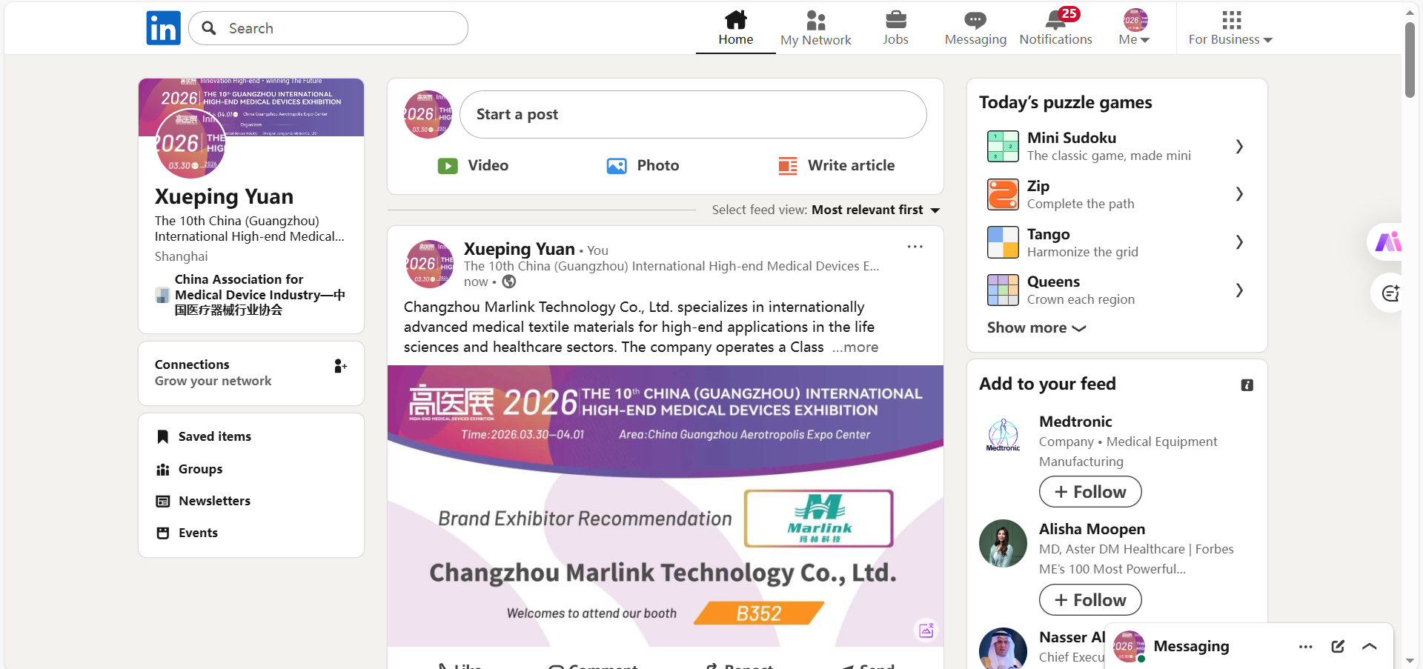Click the compose new message icon

click(1338, 646)
